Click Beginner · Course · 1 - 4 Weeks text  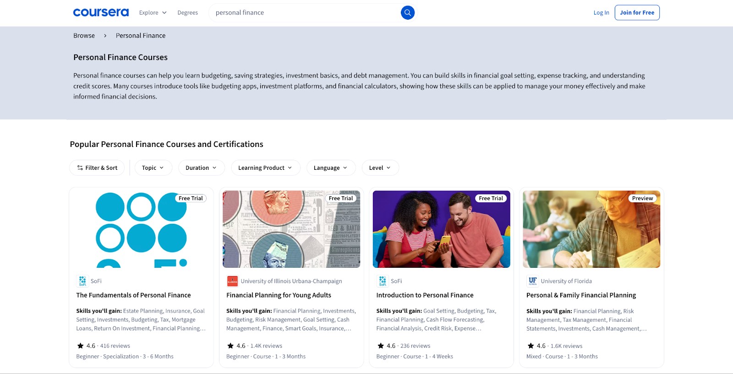click(x=415, y=357)
